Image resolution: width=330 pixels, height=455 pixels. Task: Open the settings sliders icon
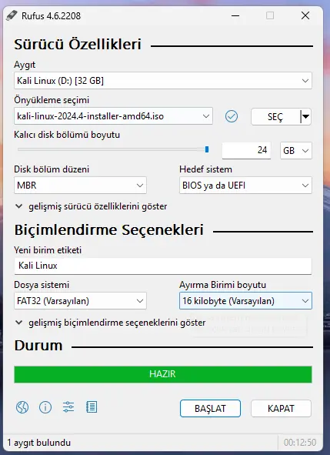68,406
